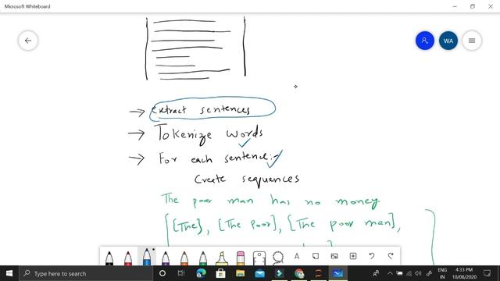
Task: Open File Explorer from taskbar
Action: pyautogui.click(x=240, y=273)
